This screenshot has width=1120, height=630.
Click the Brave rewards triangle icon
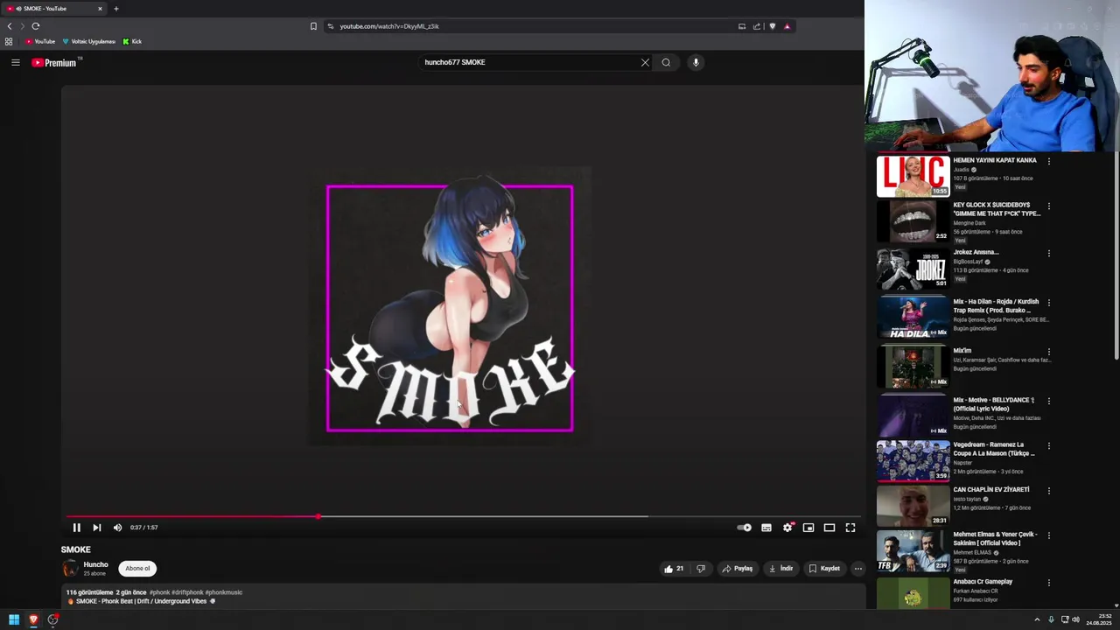pos(787,26)
